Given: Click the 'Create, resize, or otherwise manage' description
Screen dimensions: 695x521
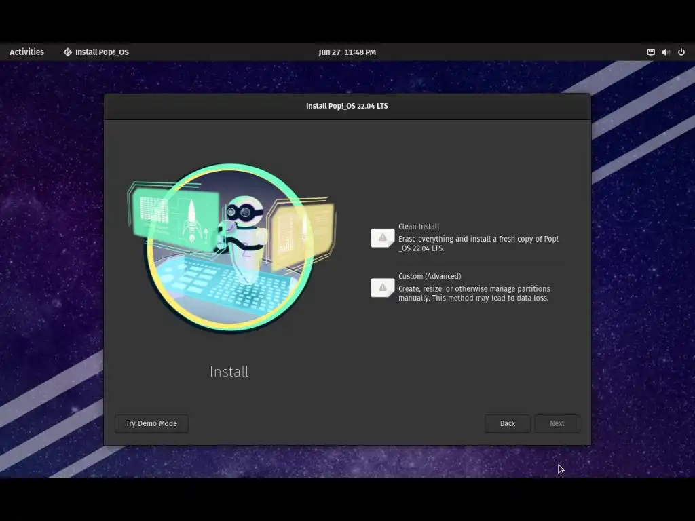Looking at the screenshot, I should click(474, 293).
